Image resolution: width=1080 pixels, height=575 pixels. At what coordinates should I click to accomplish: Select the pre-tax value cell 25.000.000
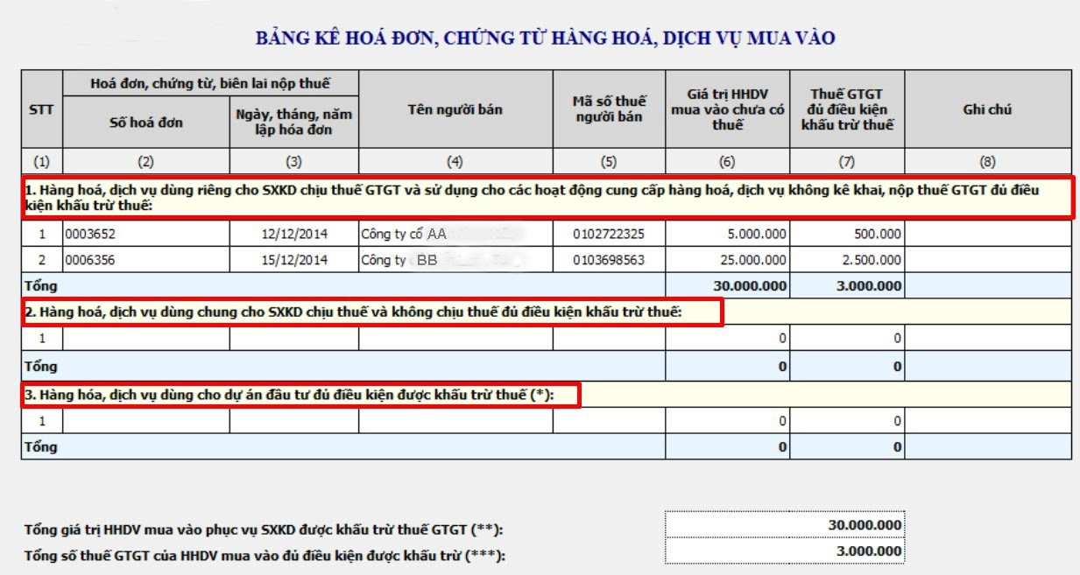pos(727,260)
